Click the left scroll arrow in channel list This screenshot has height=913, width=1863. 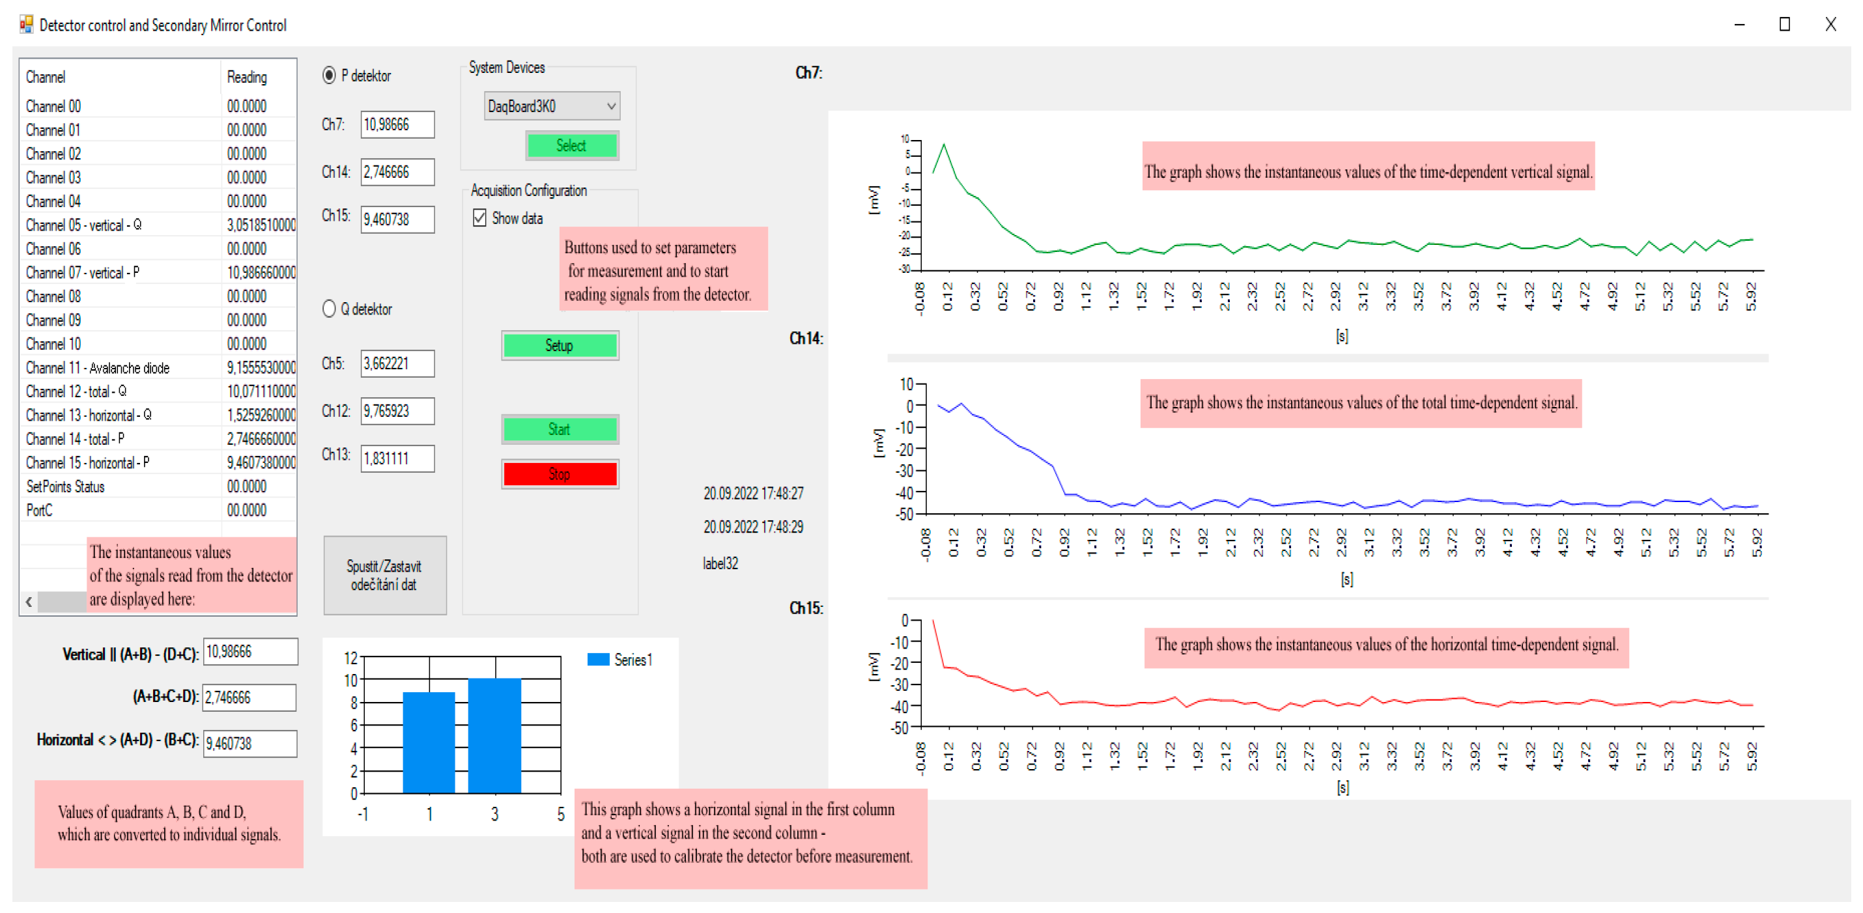[x=28, y=602]
